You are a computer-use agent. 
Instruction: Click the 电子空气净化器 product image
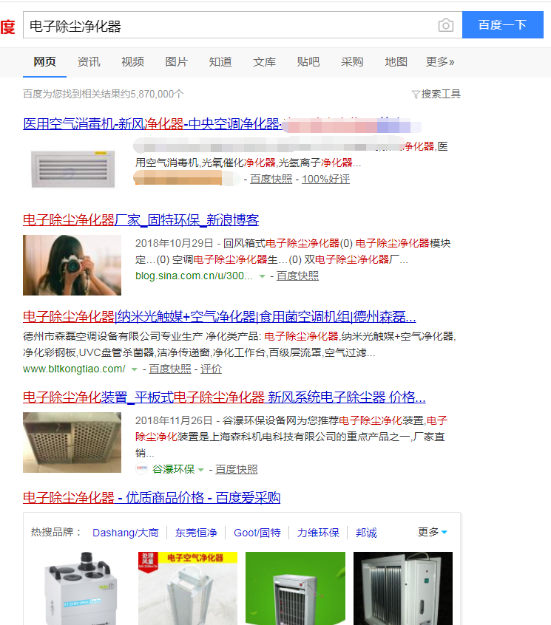[x=188, y=588]
